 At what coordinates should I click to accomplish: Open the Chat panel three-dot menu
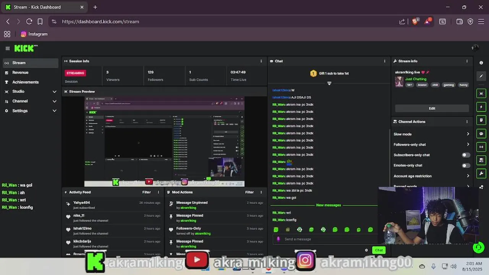coord(385,61)
